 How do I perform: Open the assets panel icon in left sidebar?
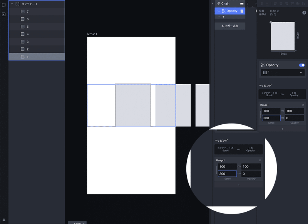tap(3, 14)
